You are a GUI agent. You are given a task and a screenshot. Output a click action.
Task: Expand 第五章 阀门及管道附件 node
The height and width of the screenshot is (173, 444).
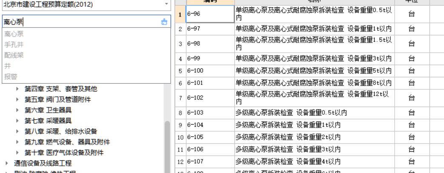point(17,99)
